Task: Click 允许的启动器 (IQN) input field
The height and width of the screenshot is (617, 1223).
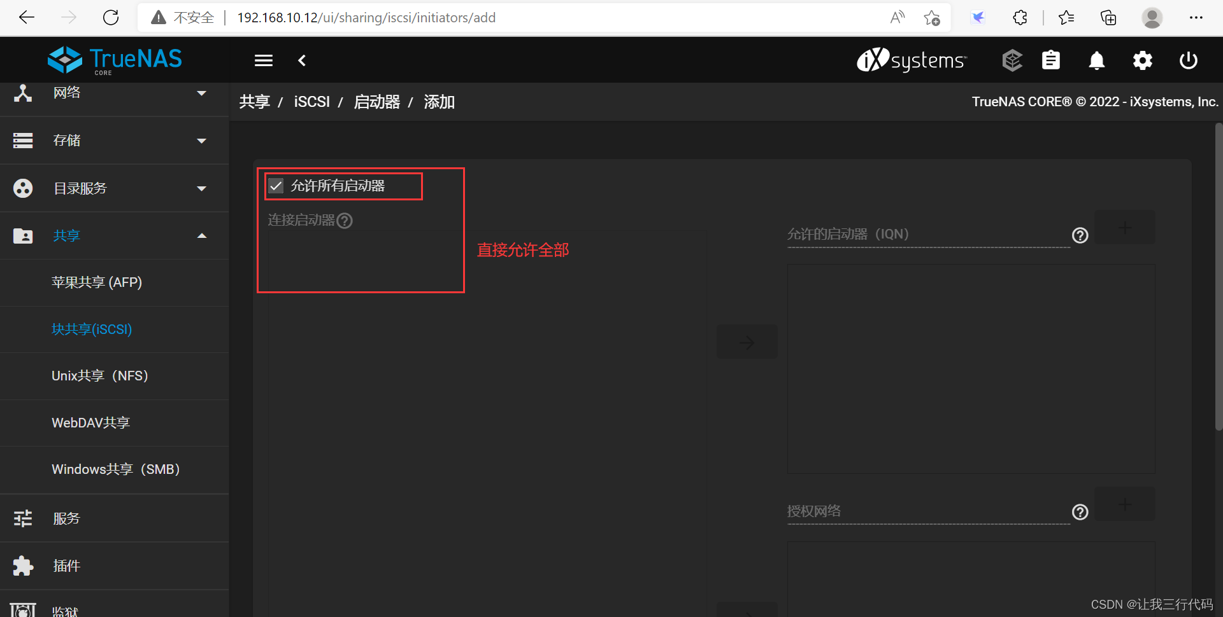Action: [x=928, y=235]
